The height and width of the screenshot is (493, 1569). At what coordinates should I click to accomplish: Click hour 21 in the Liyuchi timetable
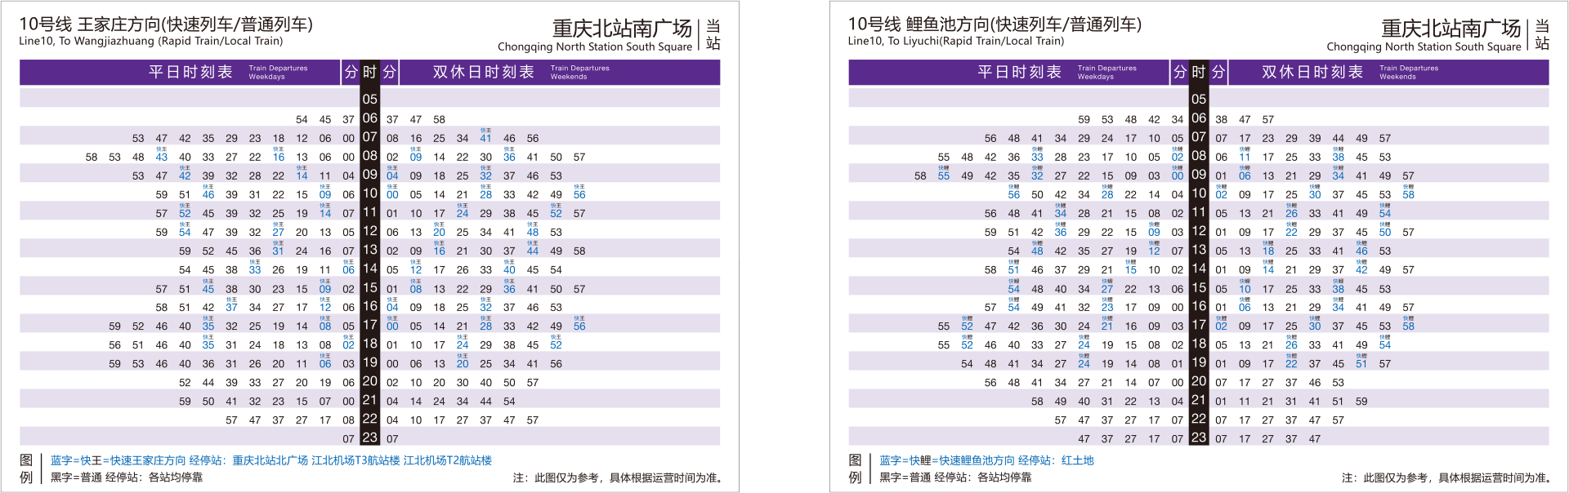(x=1199, y=400)
